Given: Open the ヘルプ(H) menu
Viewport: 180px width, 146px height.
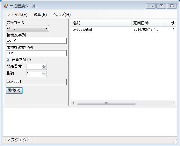Looking at the screenshot, I should pos(62,15).
